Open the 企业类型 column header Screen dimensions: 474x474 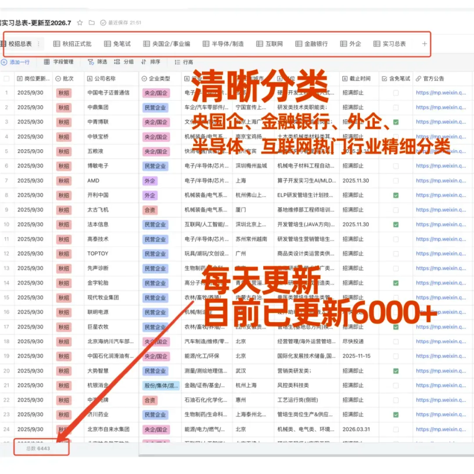(160, 79)
